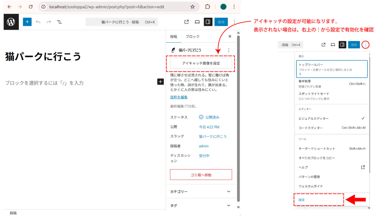
Task: Click アイキャッチ画像を設定 button
Action: (201, 63)
